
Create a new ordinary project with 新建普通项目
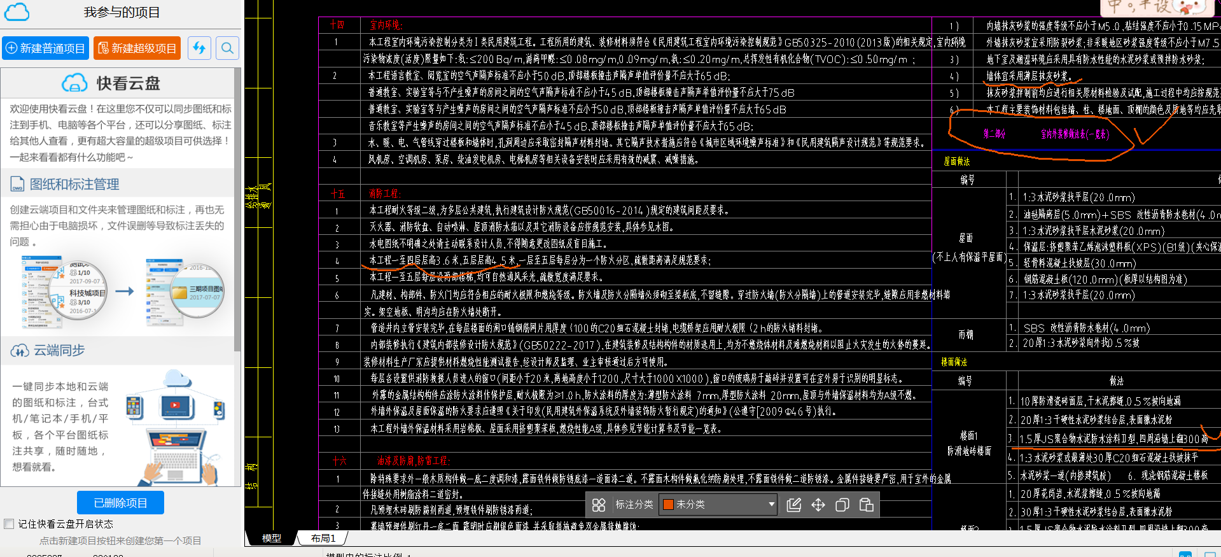[x=45, y=48]
